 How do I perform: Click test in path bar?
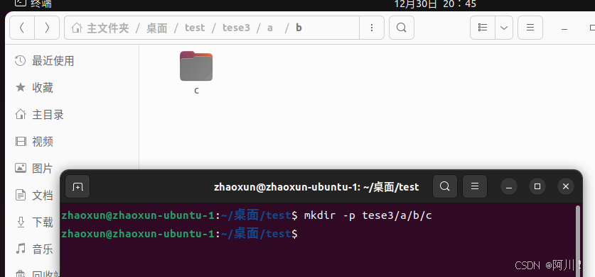point(195,28)
